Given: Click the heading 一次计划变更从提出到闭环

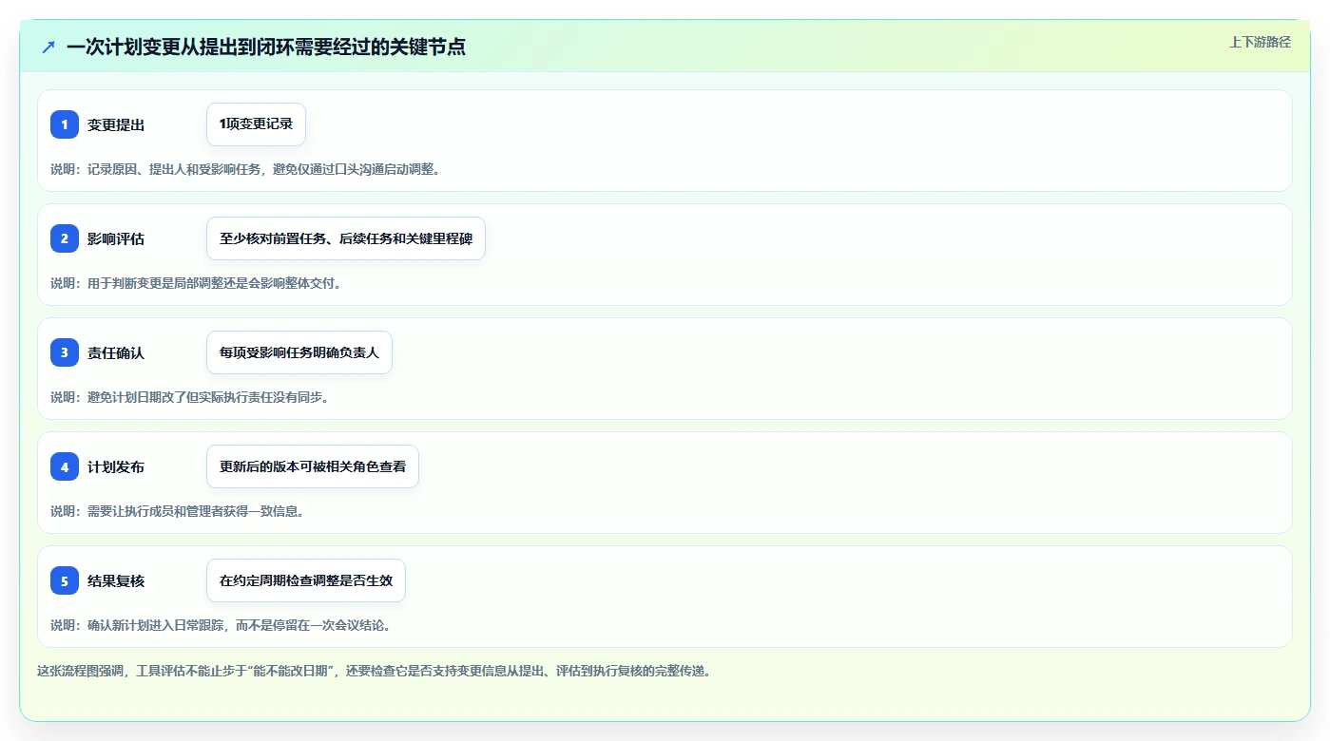Looking at the screenshot, I should click(x=266, y=47).
